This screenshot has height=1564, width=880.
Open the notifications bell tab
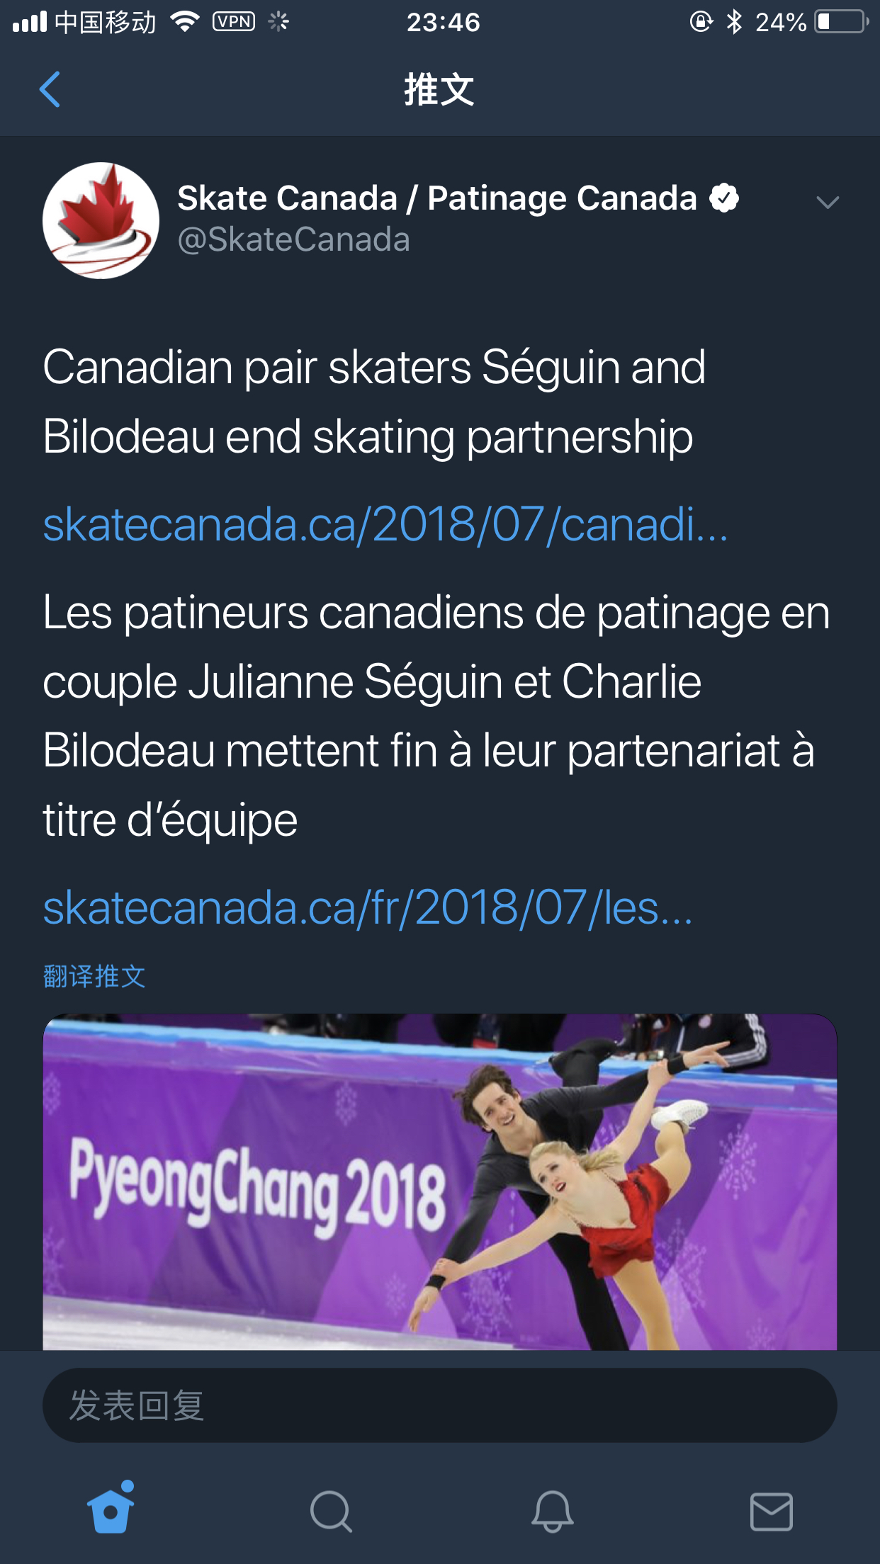click(x=552, y=1511)
